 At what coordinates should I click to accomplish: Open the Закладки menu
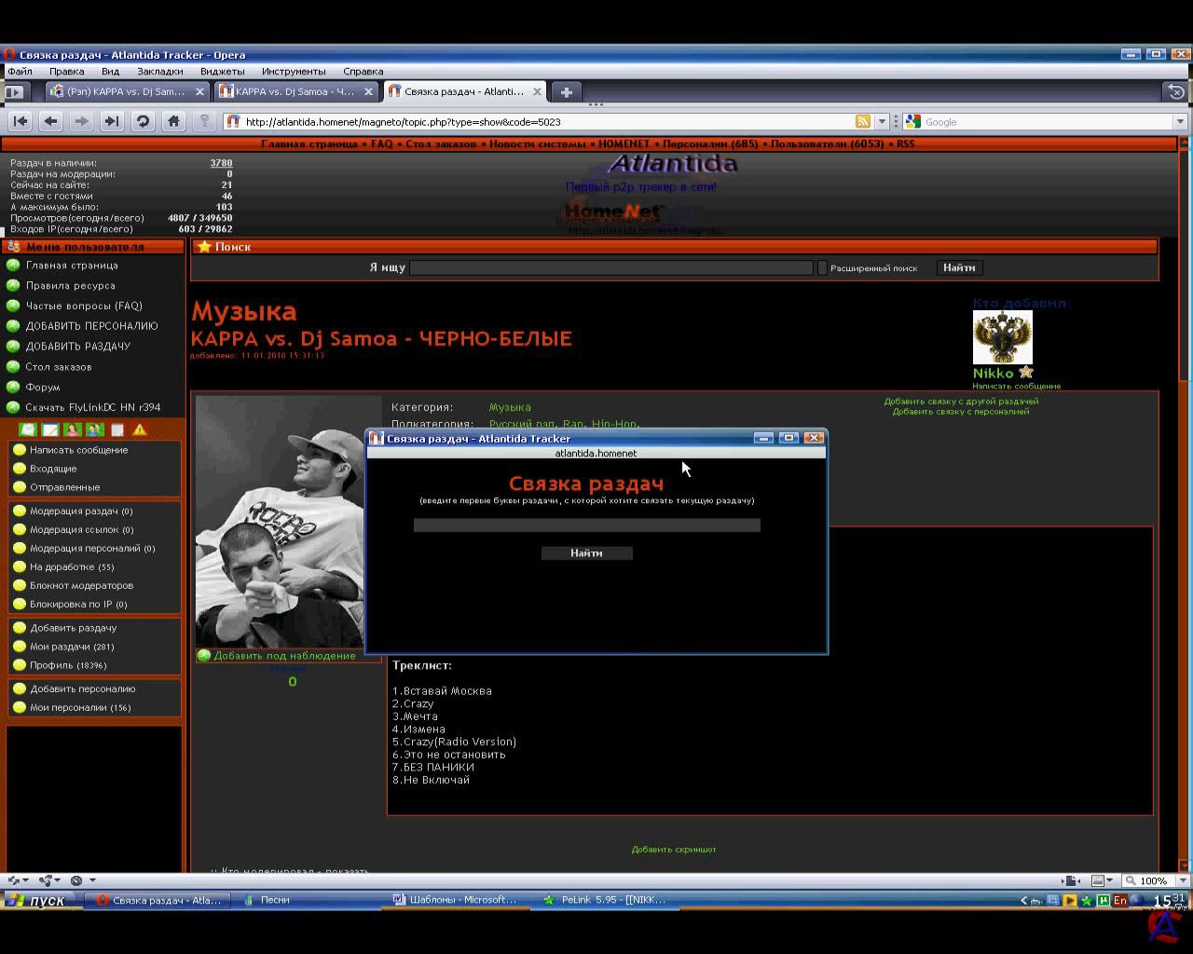159,71
